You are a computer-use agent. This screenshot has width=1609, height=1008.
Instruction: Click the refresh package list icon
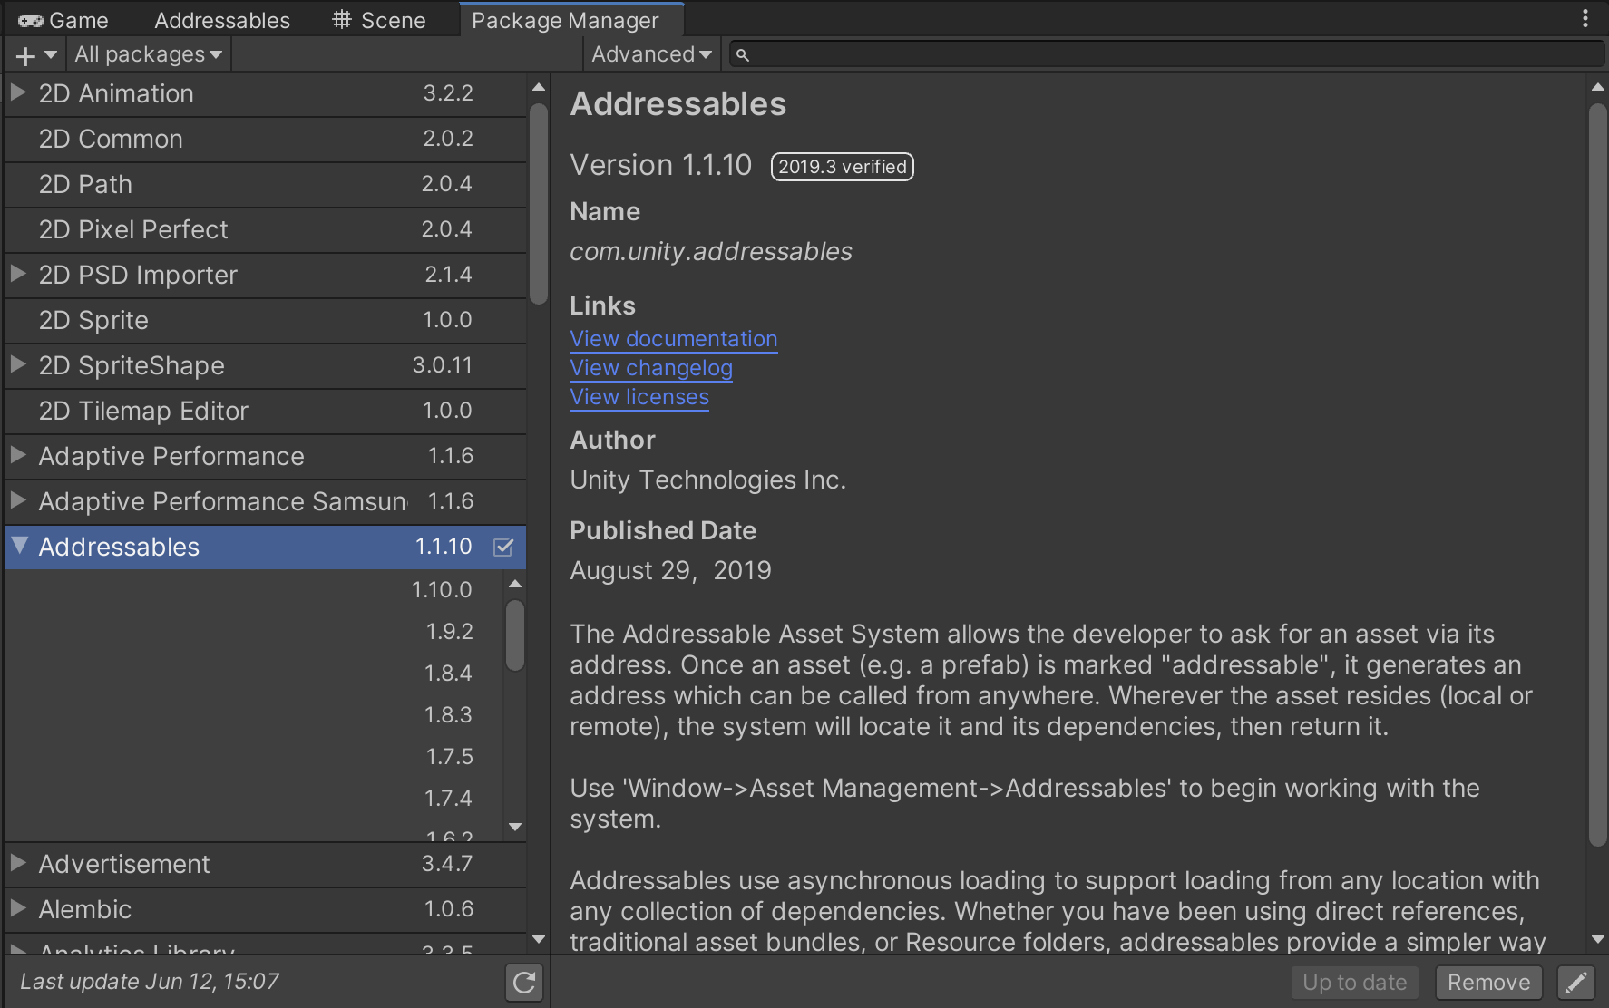[524, 983]
